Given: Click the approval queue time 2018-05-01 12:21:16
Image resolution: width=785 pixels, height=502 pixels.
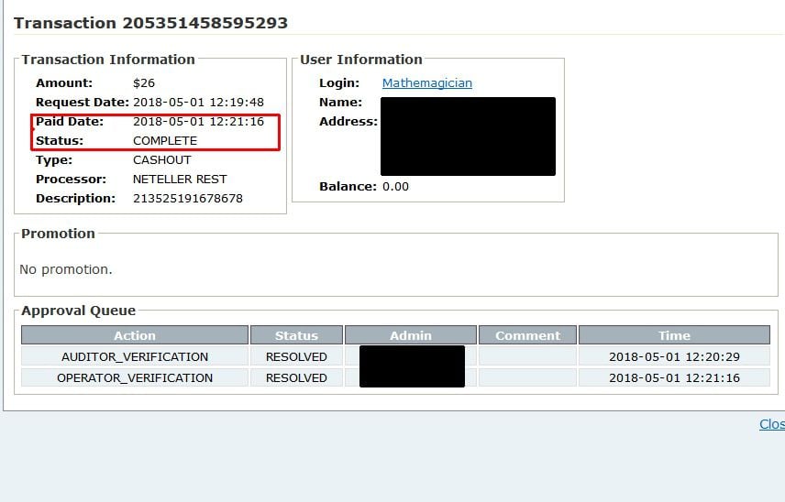Looking at the screenshot, I should [674, 378].
